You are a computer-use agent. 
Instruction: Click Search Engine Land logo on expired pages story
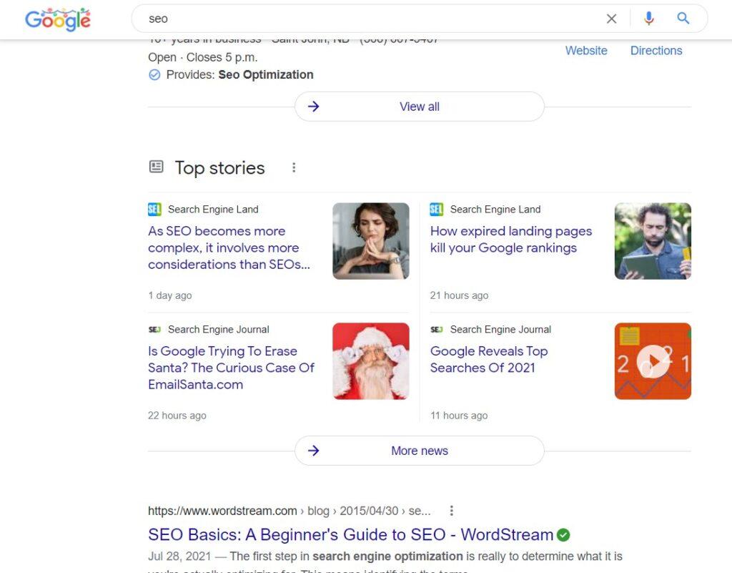(x=437, y=209)
